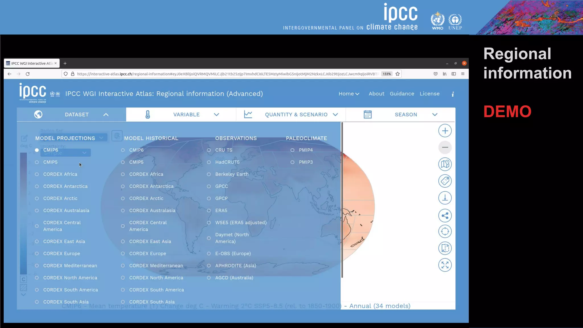Click the browser back arrow
The width and height of the screenshot is (583, 328).
point(9,74)
